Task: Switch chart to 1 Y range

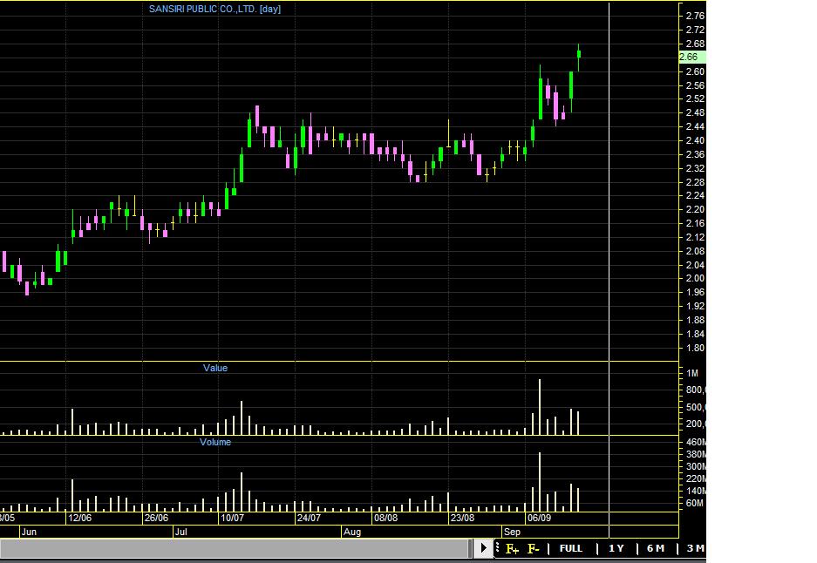Action: 616,548
